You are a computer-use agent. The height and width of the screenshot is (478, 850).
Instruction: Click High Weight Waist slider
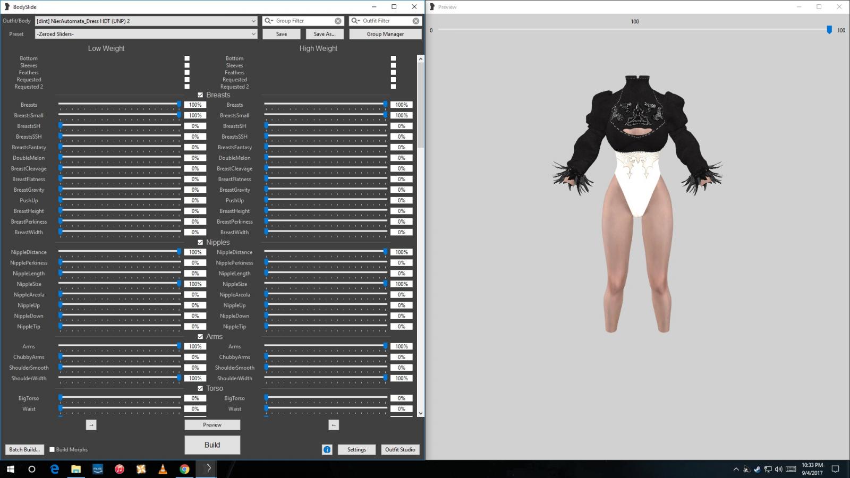326,408
